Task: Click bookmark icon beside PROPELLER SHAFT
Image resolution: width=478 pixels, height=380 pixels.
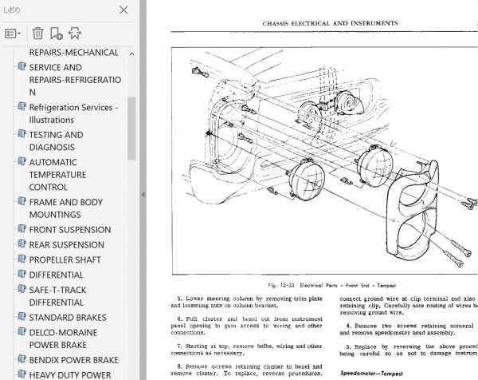Action: pyautogui.click(x=22, y=259)
